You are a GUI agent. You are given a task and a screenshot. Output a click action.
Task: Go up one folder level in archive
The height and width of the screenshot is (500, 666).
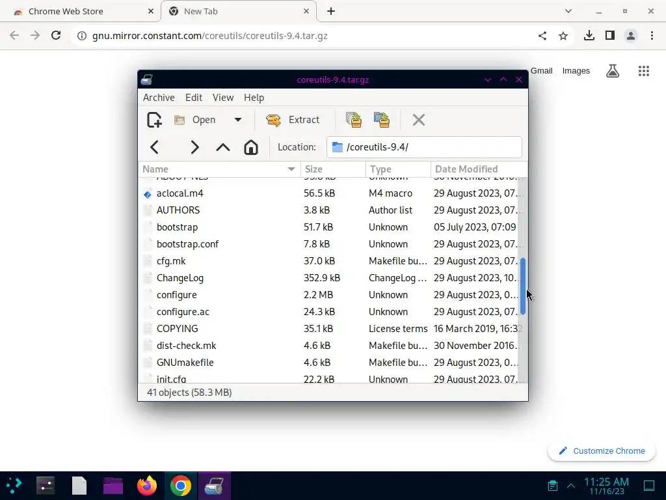pos(223,147)
